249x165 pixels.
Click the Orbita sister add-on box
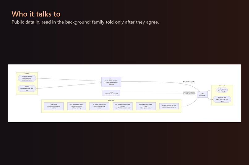[111, 93]
